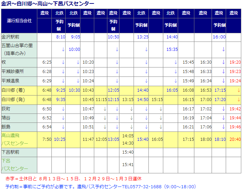Click the 10:24 平瀬温泉 time
Image resolution: width=243 pixels, height=191 pixels.
88,81
